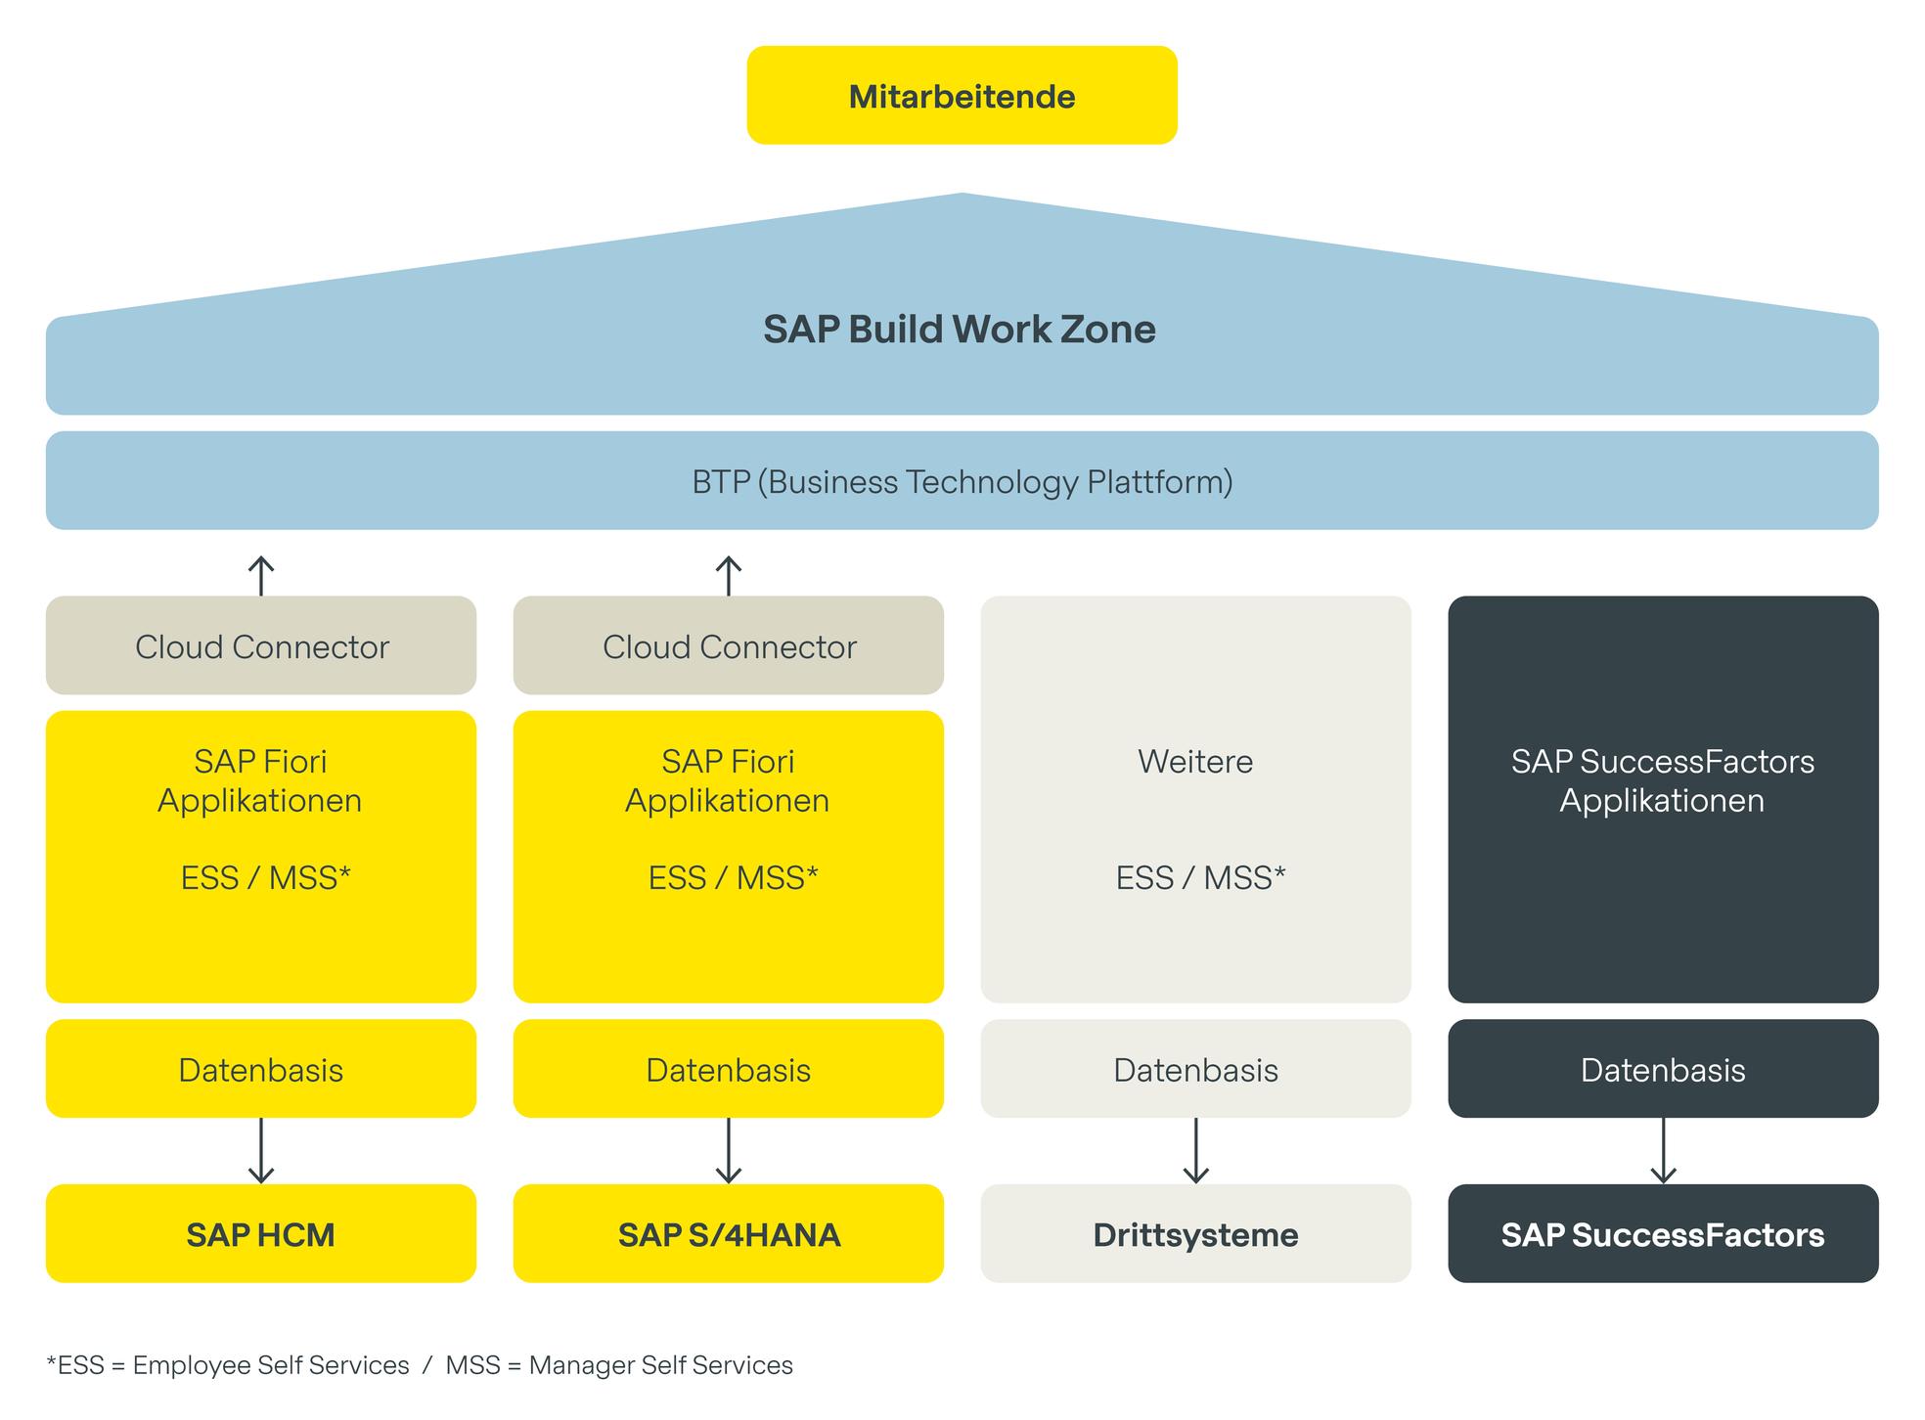Click the down arrow above SAP HCM
Viewport: 1925px width, 1420px height.
[x=261, y=1151]
